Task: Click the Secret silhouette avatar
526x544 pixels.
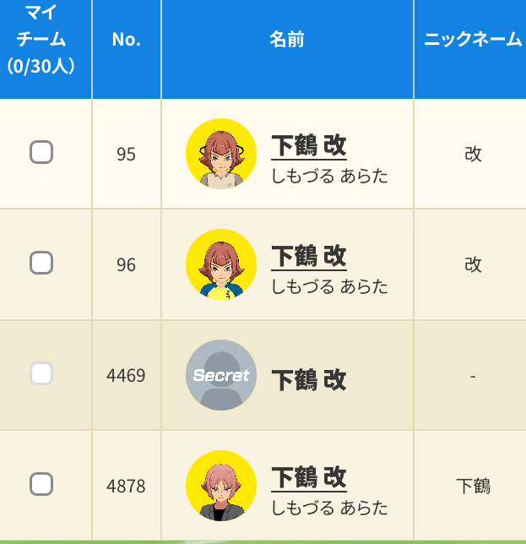Action: [220, 375]
